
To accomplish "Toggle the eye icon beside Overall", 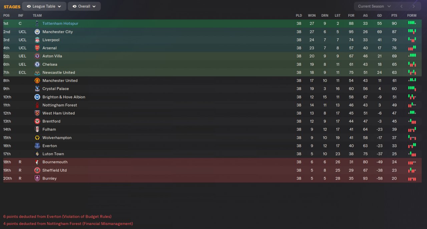I will click(x=74, y=6).
